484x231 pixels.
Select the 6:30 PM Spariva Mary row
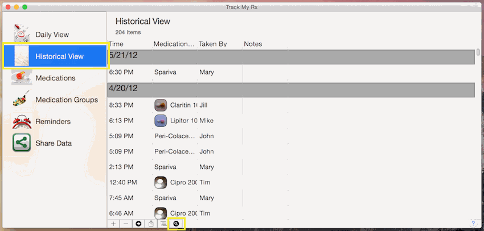click(x=228, y=72)
